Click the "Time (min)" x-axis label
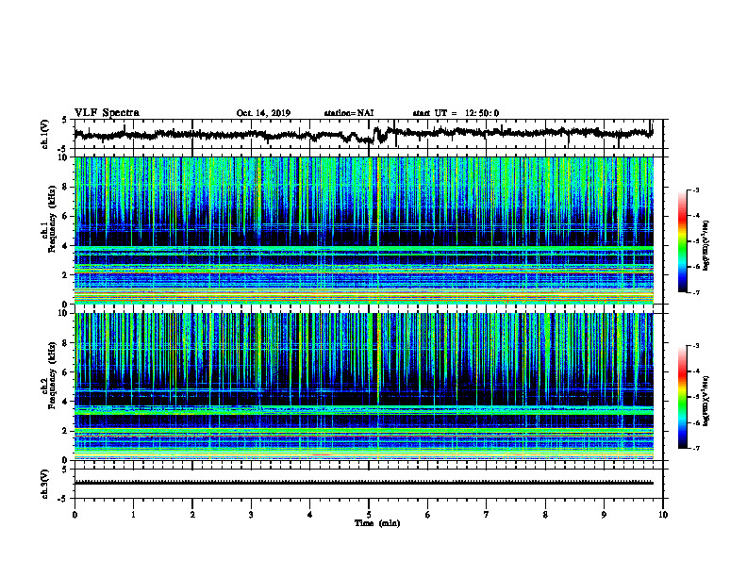The width and height of the screenshot is (747, 577). (x=377, y=523)
